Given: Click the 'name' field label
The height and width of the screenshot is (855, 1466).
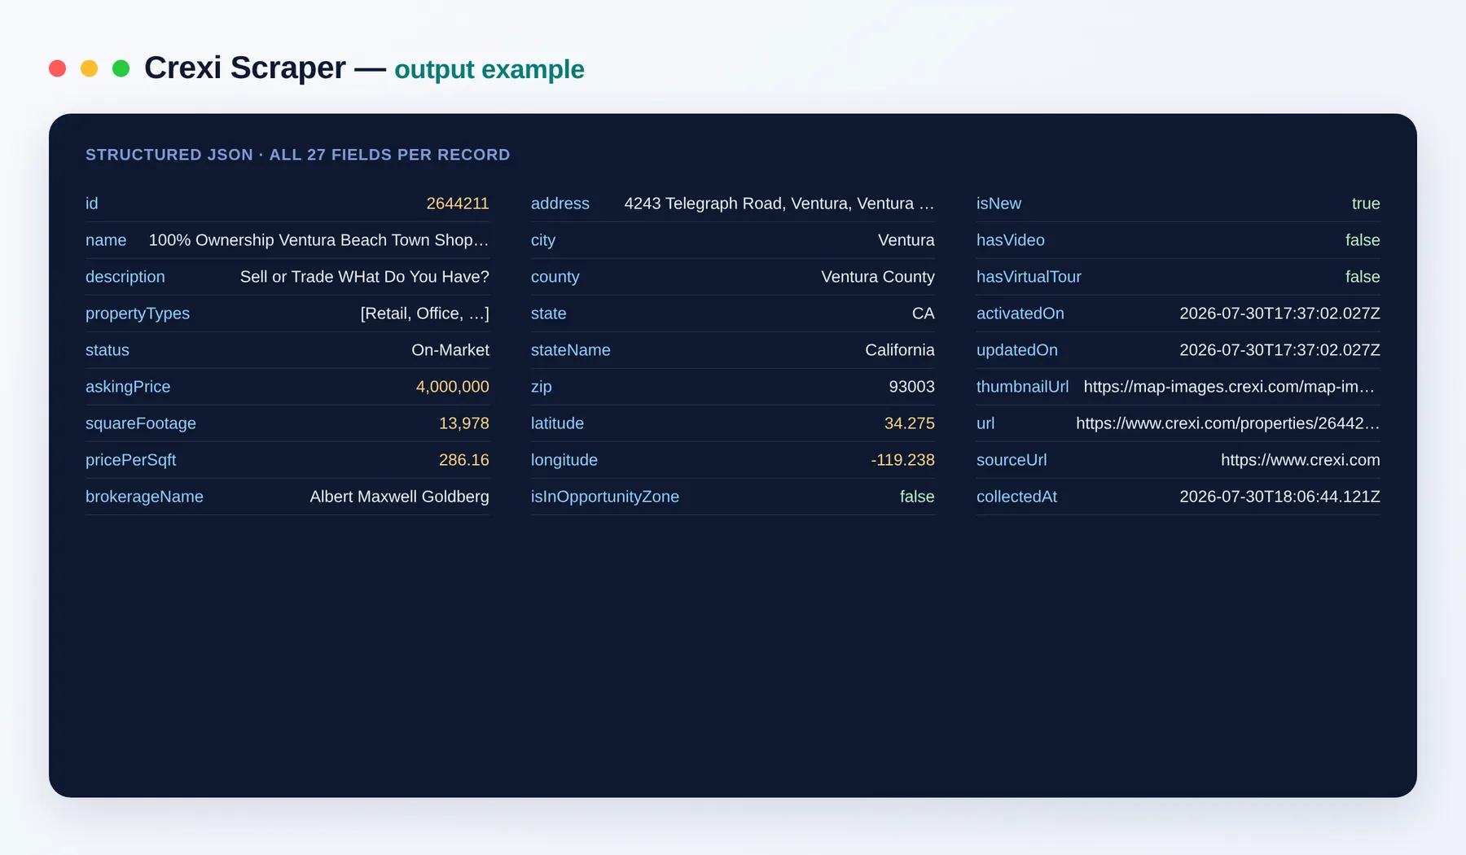Looking at the screenshot, I should click(x=106, y=240).
